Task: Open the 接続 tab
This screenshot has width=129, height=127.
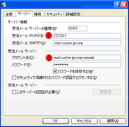Action: point(39,14)
